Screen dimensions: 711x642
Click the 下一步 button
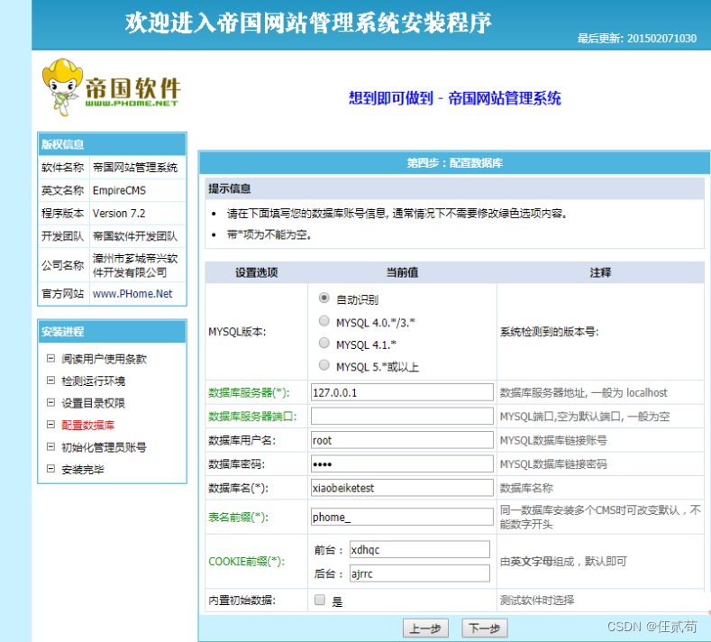pyautogui.click(x=484, y=628)
